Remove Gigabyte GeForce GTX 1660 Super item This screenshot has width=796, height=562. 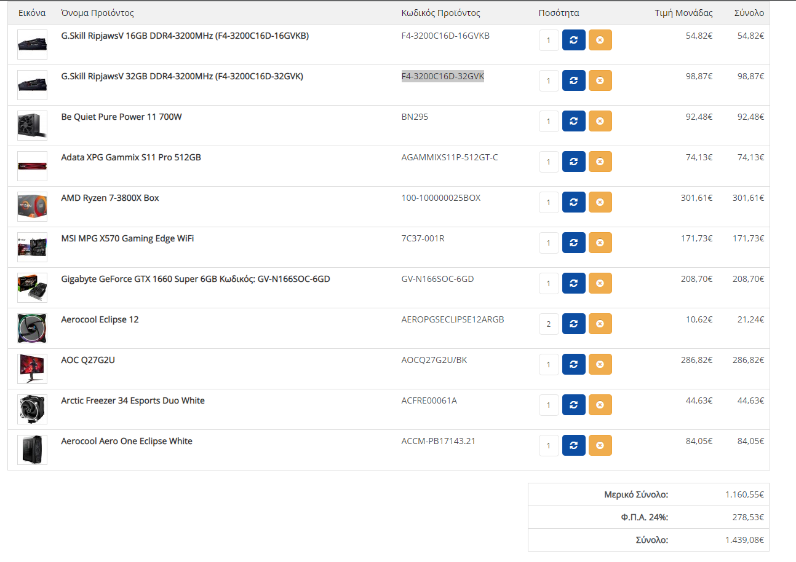[600, 283]
